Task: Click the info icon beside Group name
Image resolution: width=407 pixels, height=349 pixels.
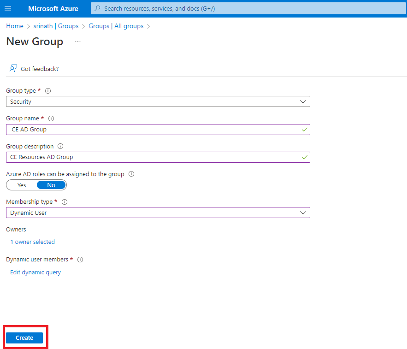Action: point(51,118)
